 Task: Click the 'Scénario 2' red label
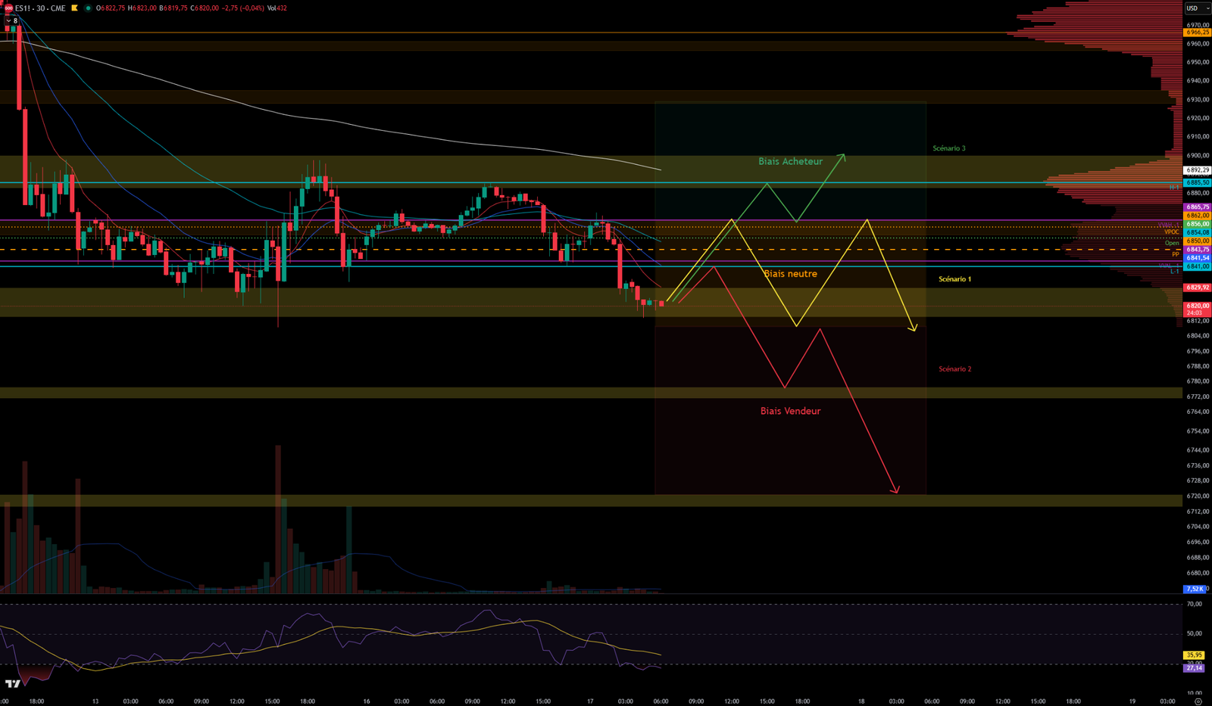tap(954, 369)
